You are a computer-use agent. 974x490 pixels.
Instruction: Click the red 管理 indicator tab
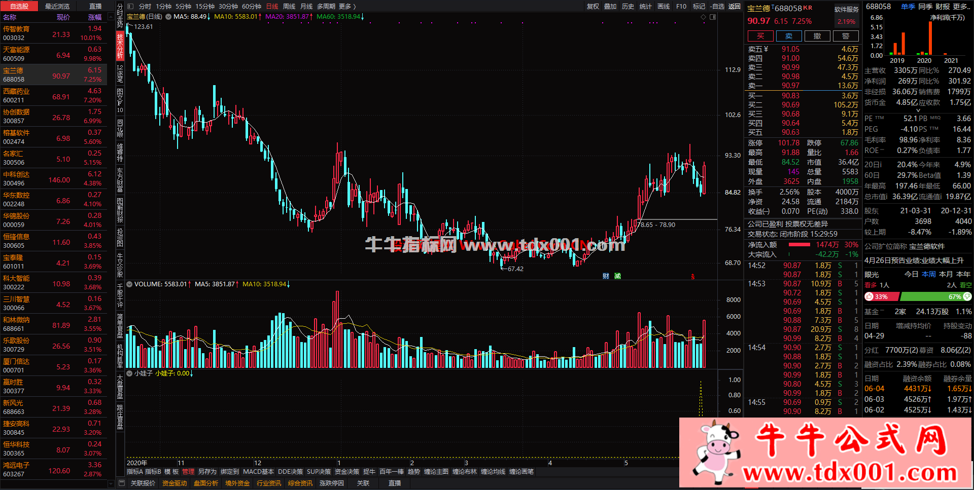point(188,472)
